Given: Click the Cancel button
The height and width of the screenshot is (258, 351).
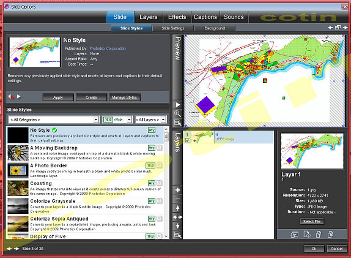Looking at the screenshot, I should click(x=337, y=249).
